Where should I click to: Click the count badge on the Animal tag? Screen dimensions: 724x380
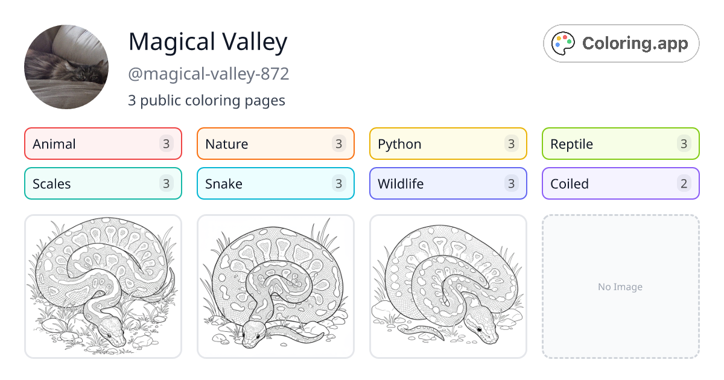[167, 144]
